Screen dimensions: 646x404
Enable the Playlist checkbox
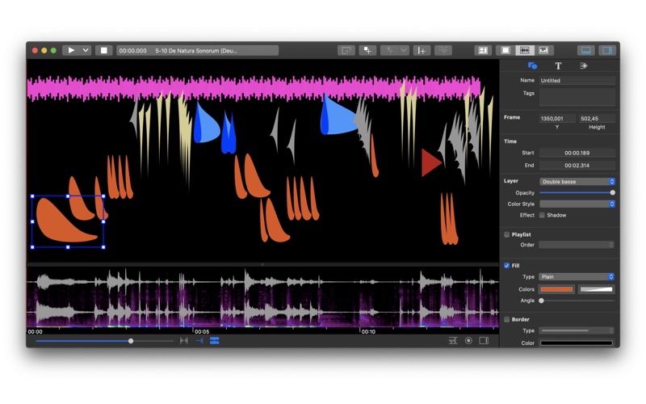click(507, 234)
